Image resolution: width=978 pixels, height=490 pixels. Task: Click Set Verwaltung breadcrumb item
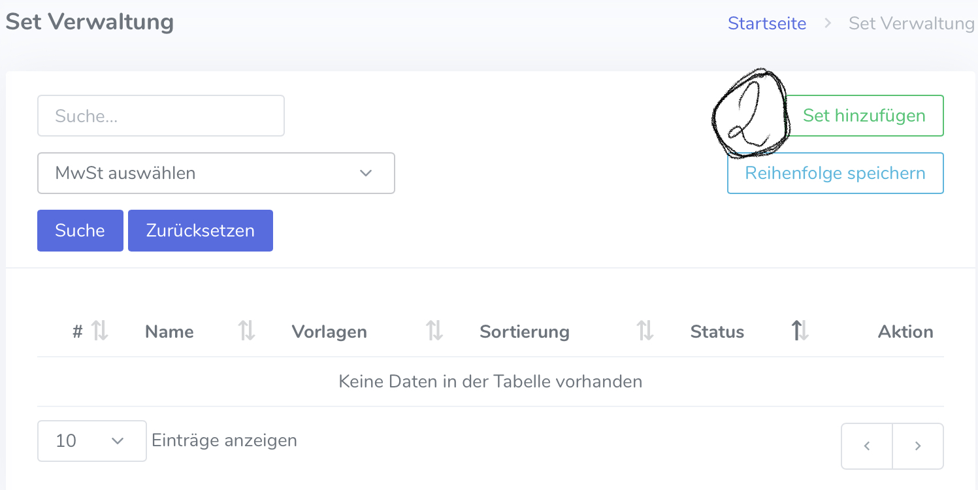pyautogui.click(x=911, y=24)
